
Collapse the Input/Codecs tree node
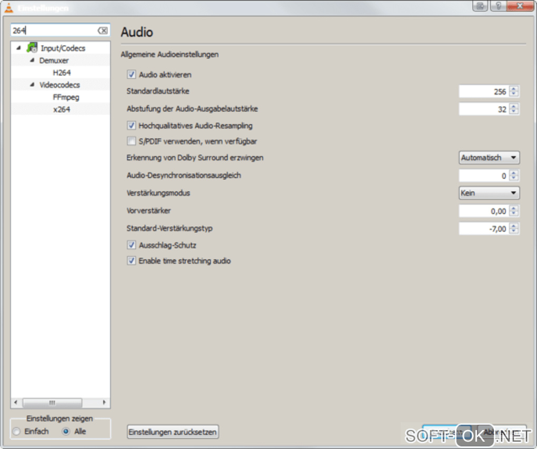click(19, 48)
